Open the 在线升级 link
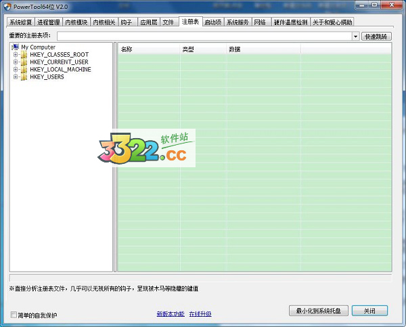Screen dimensions: 406x327 [200, 314]
